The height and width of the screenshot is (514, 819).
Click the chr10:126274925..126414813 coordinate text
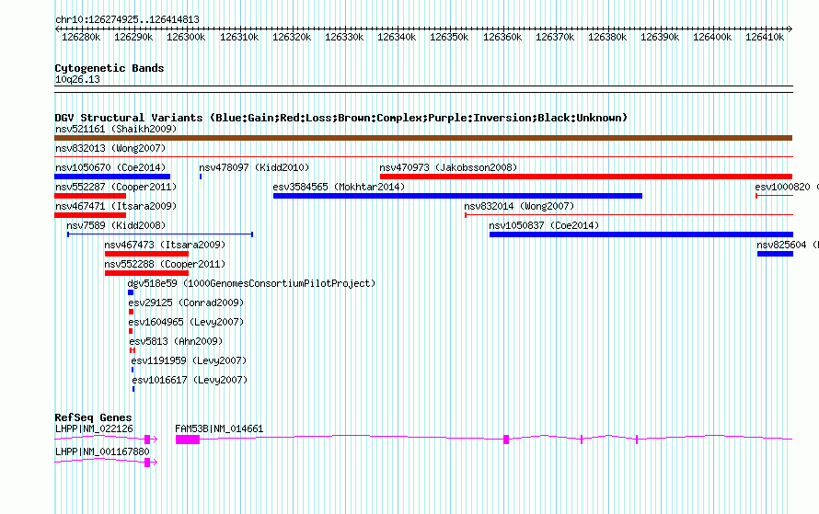(x=127, y=19)
